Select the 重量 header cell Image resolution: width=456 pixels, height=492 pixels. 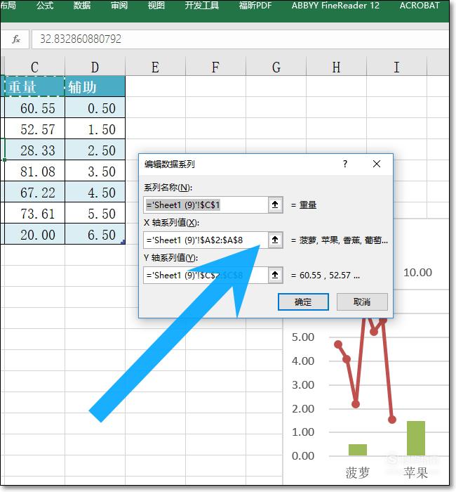(x=34, y=86)
